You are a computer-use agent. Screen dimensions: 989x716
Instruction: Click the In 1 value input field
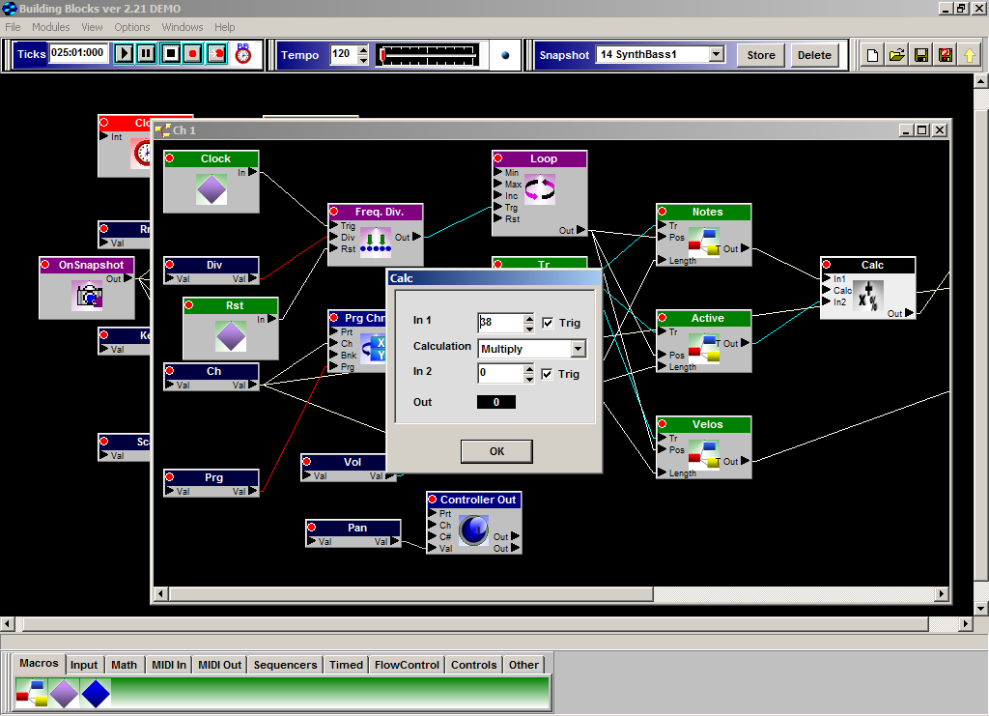coord(501,323)
